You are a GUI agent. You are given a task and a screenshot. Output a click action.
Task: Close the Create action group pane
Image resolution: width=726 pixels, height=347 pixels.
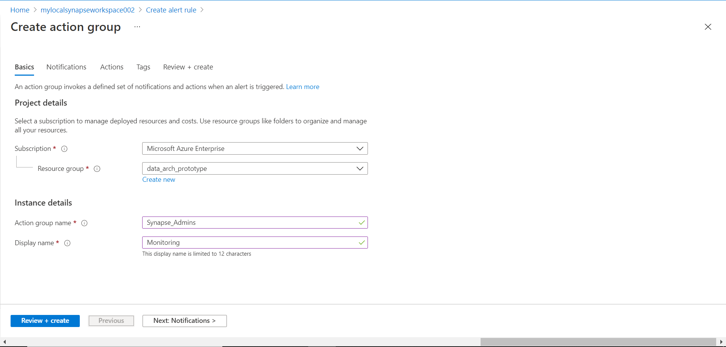pos(708,27)
